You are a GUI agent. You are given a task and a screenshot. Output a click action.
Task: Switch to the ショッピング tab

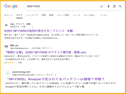point(32,15)
